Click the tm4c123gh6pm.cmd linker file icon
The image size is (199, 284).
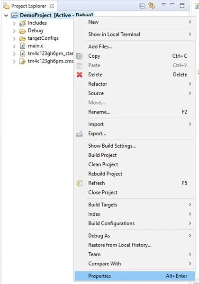tap(22, 62)
